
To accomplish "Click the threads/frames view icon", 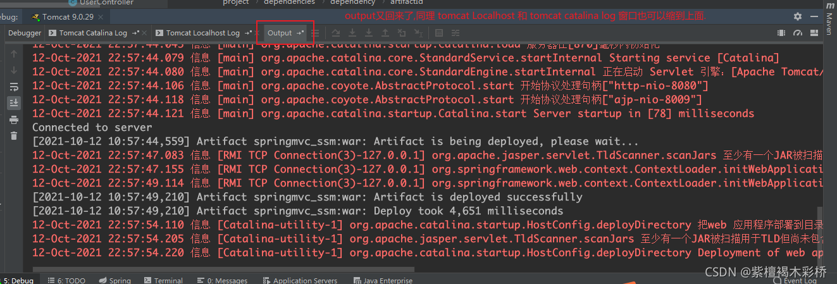I will [x=782, y=33].
